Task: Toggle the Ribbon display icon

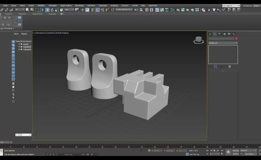Action: (157, 10)
